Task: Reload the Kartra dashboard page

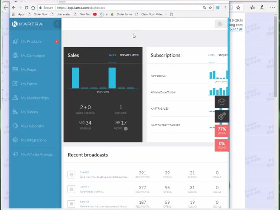Action: coord(26,7)
